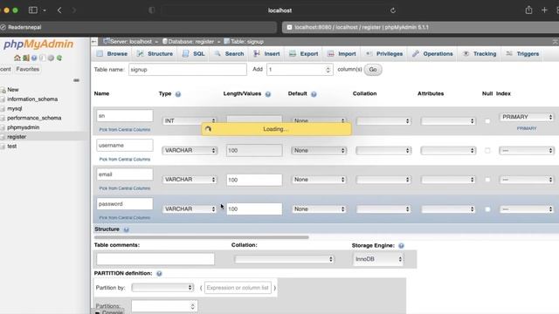Reload navigation panel with green icon

(x=59, y=58)
